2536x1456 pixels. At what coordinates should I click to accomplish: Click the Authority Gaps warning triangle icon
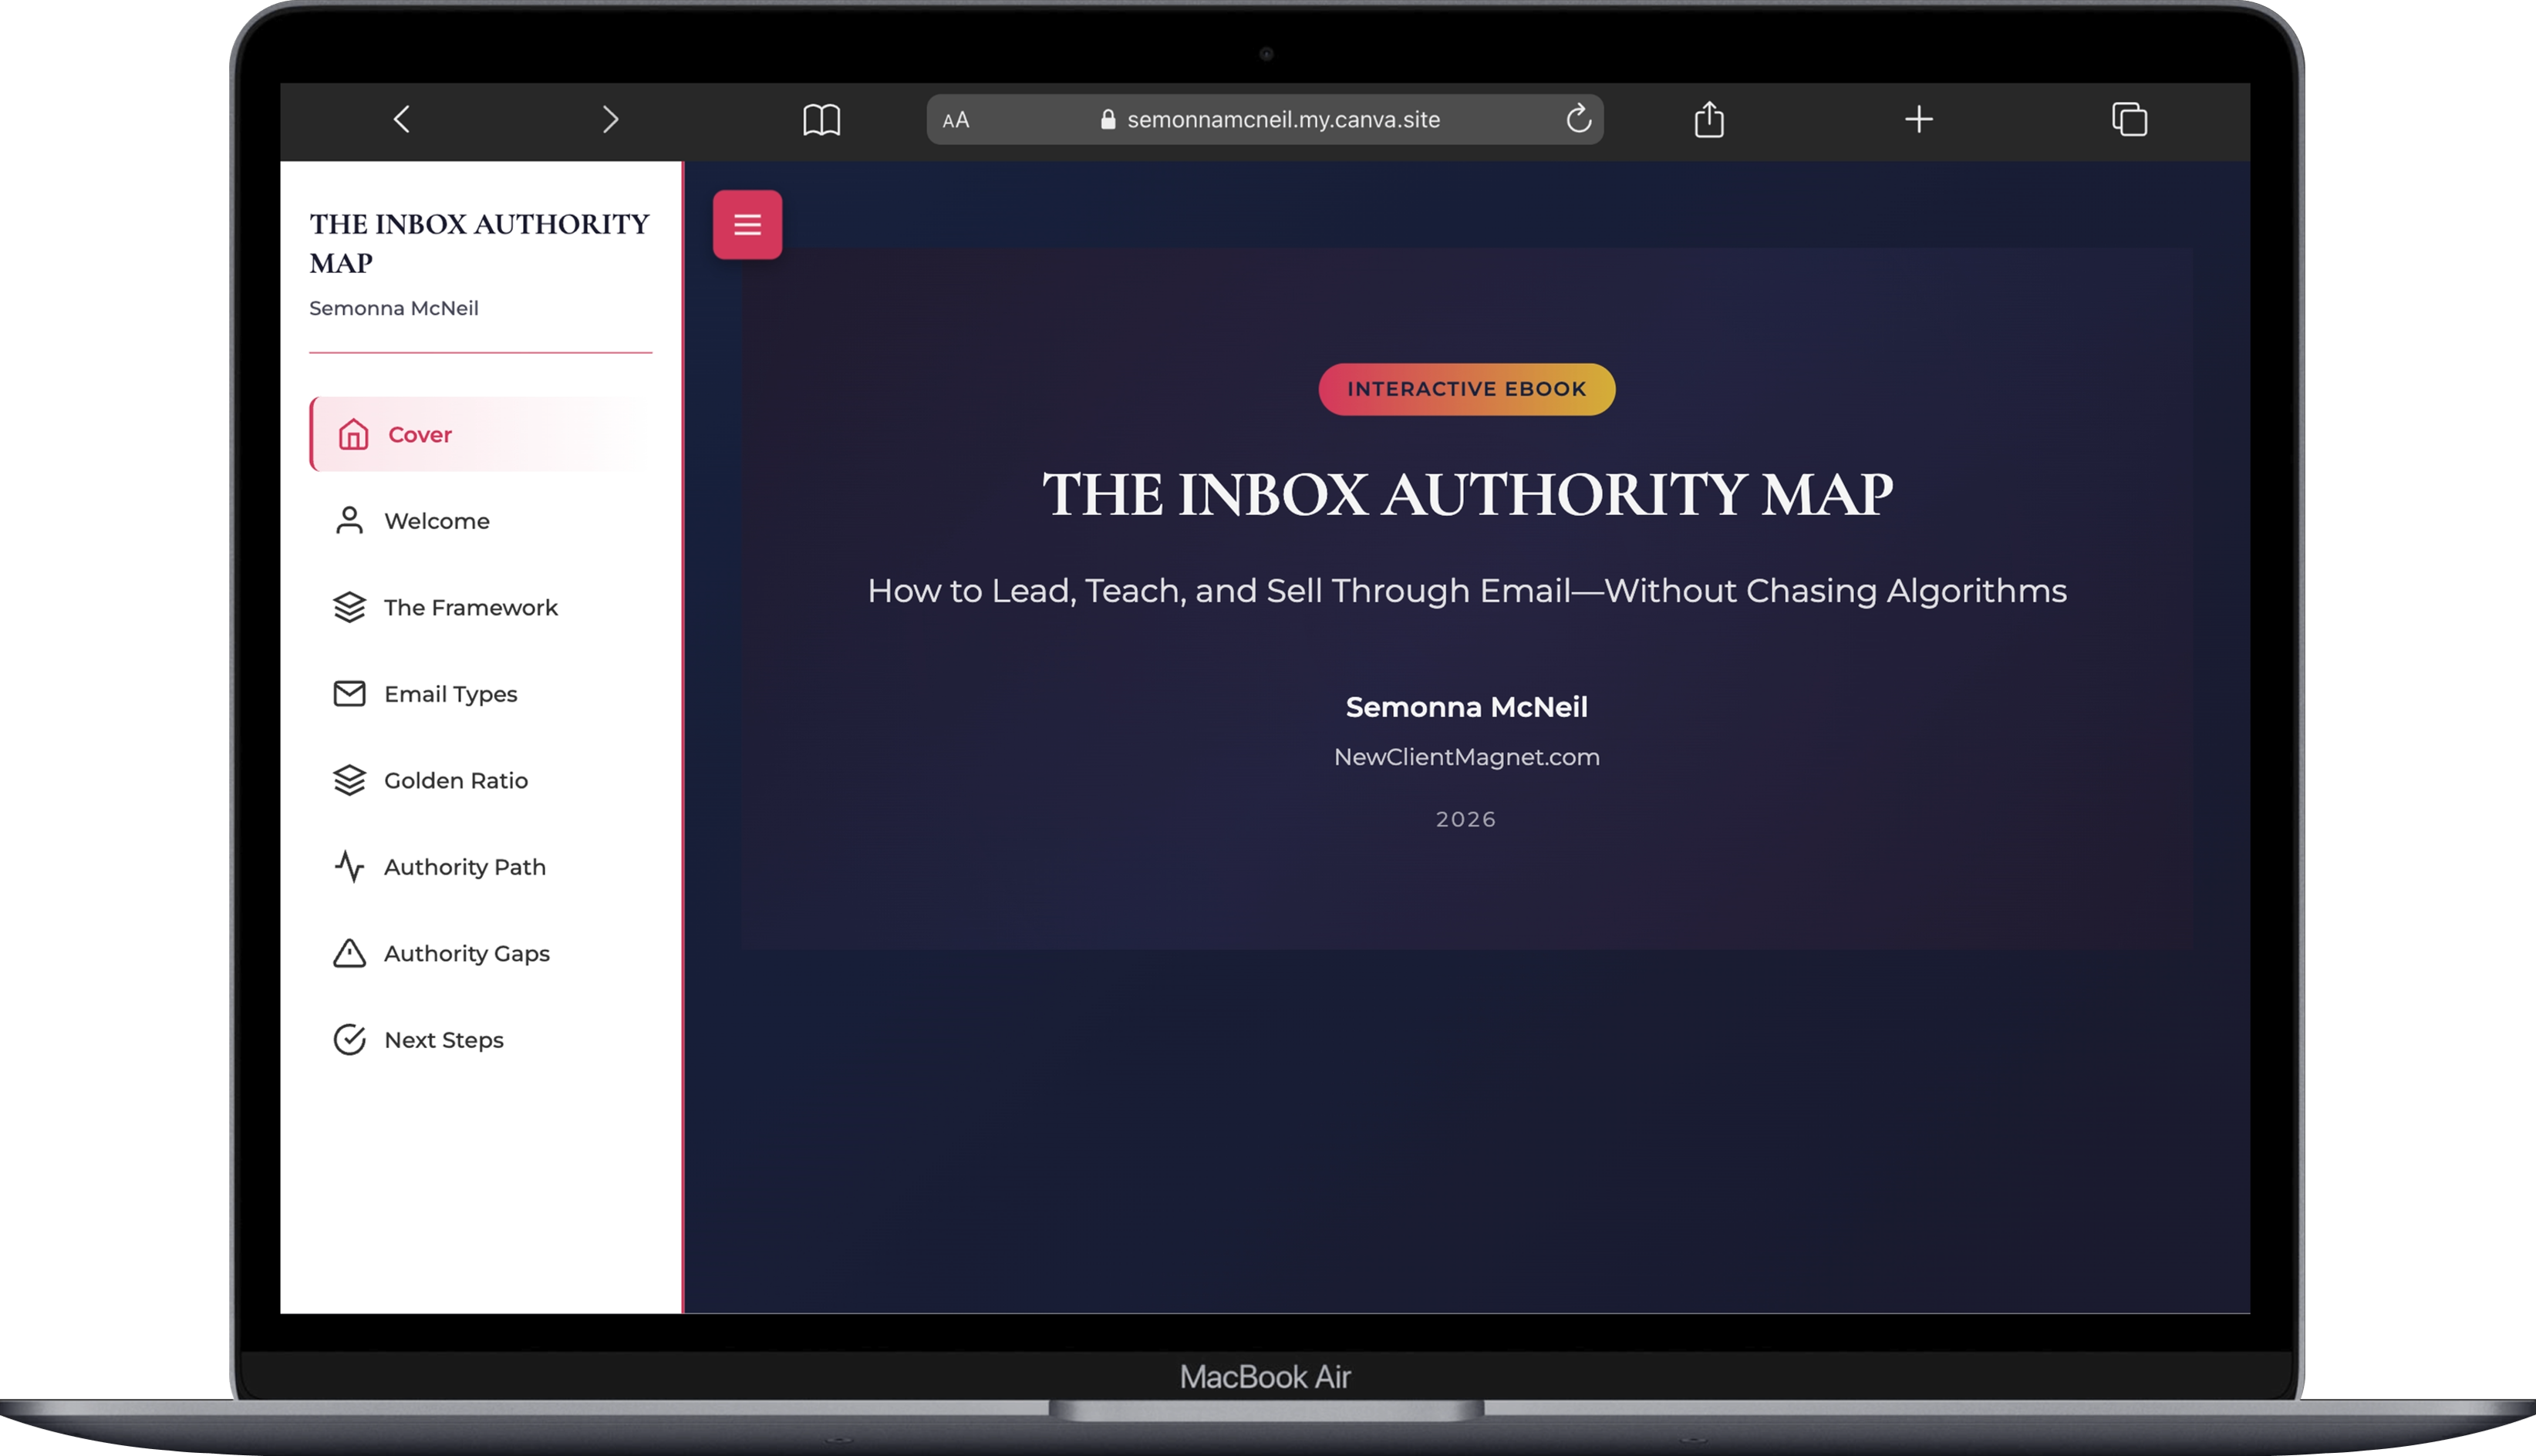[349, 953]
